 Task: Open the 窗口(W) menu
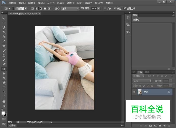click(x=99, y=3)
